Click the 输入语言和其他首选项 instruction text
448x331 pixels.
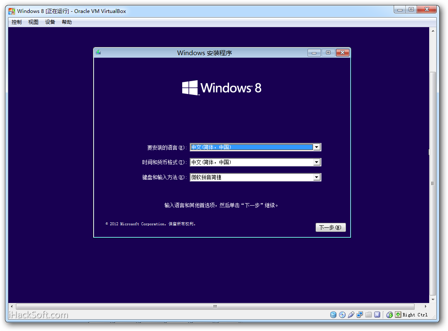point(221,205)
